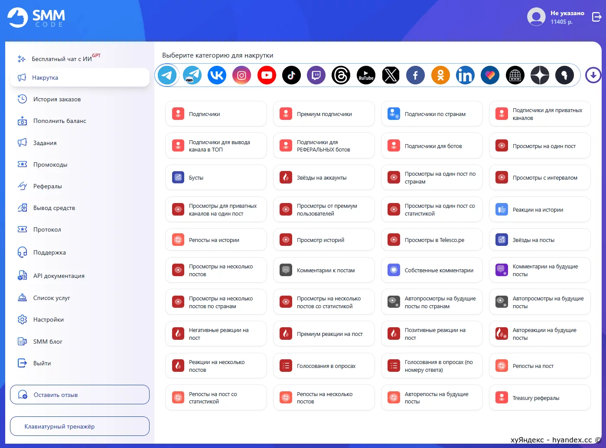Image resolution: width=606 pixels, height=448 pixels.
Task: Choose the Instagram category icon
Action: [x=242, y=75]
